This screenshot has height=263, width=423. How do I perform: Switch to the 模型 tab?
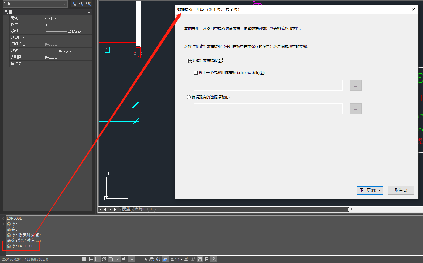(126, 209)
